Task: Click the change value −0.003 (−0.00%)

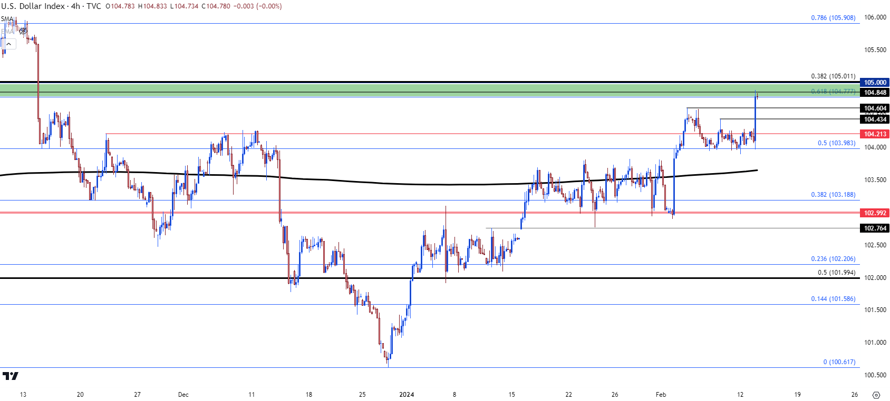Action: 258,6
